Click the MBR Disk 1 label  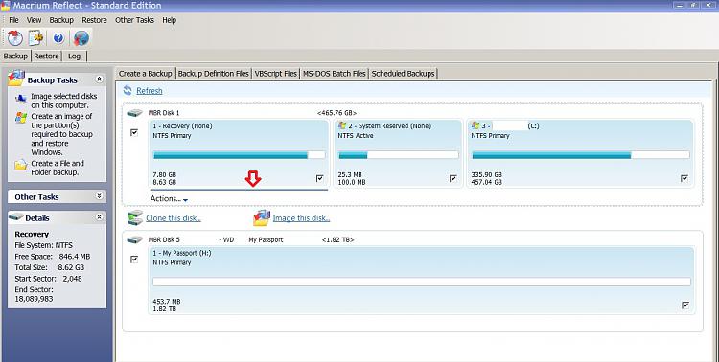[164, 113]
